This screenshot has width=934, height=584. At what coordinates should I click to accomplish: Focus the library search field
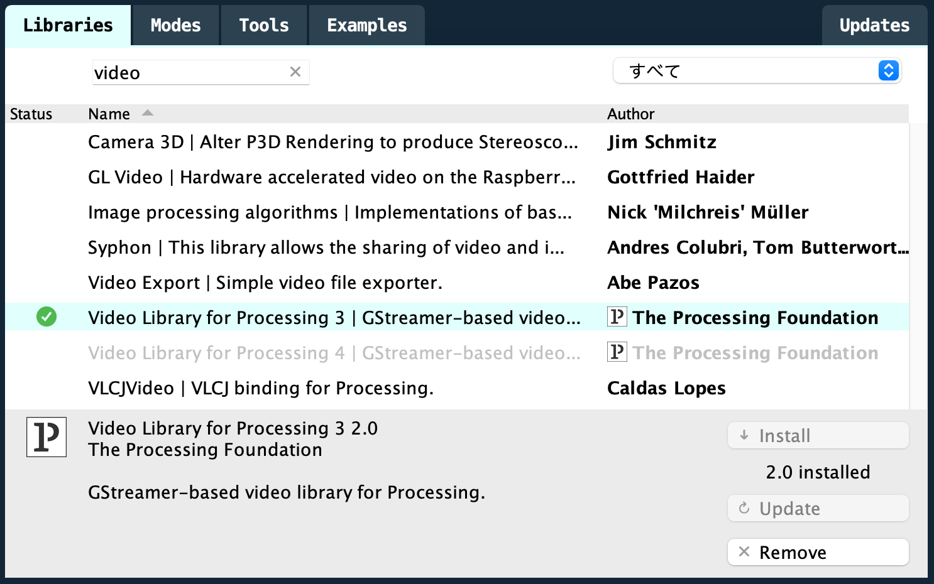(x=189, y=73)
